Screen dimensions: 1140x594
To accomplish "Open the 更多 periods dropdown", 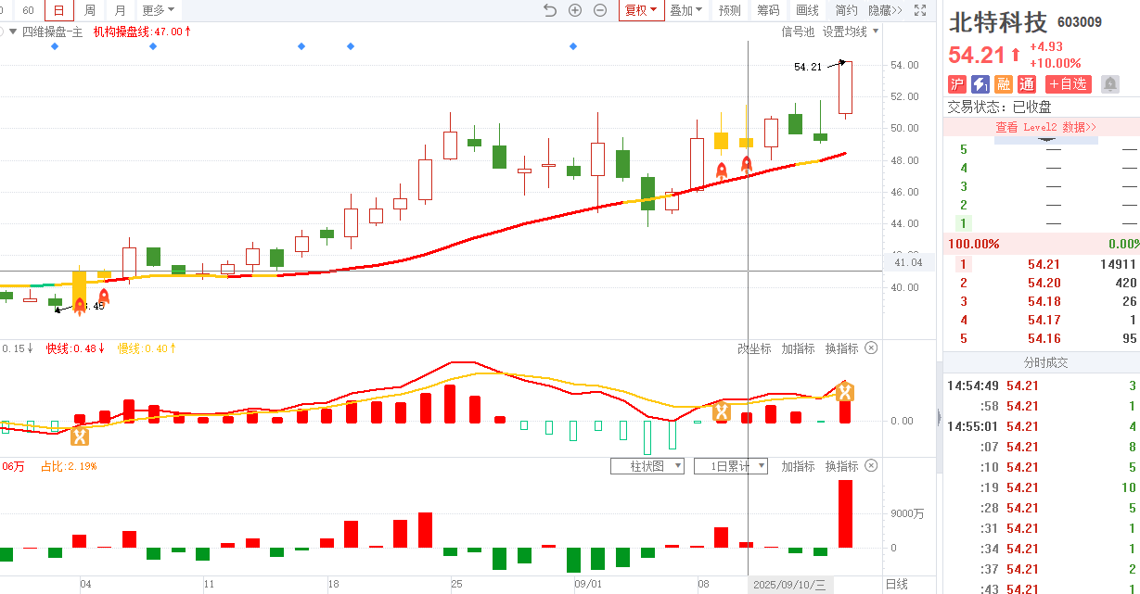I will [158, 10].
